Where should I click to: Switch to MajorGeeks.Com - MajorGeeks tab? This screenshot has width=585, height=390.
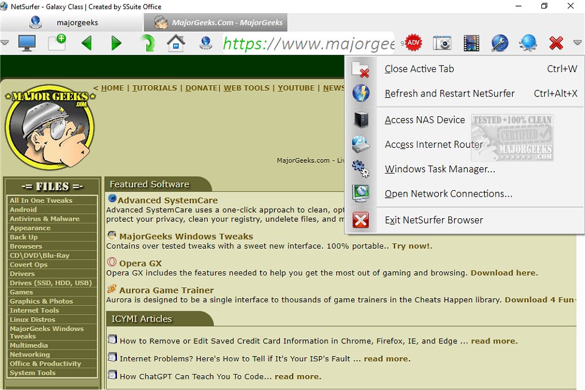[215, 23]
